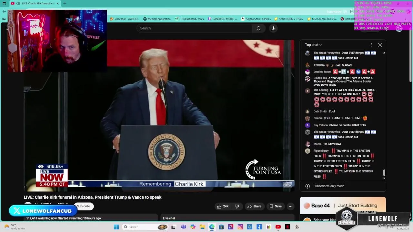Click the Windows taskbar search box
This screenshot has height=232, width=413.
tap(146, 227)
